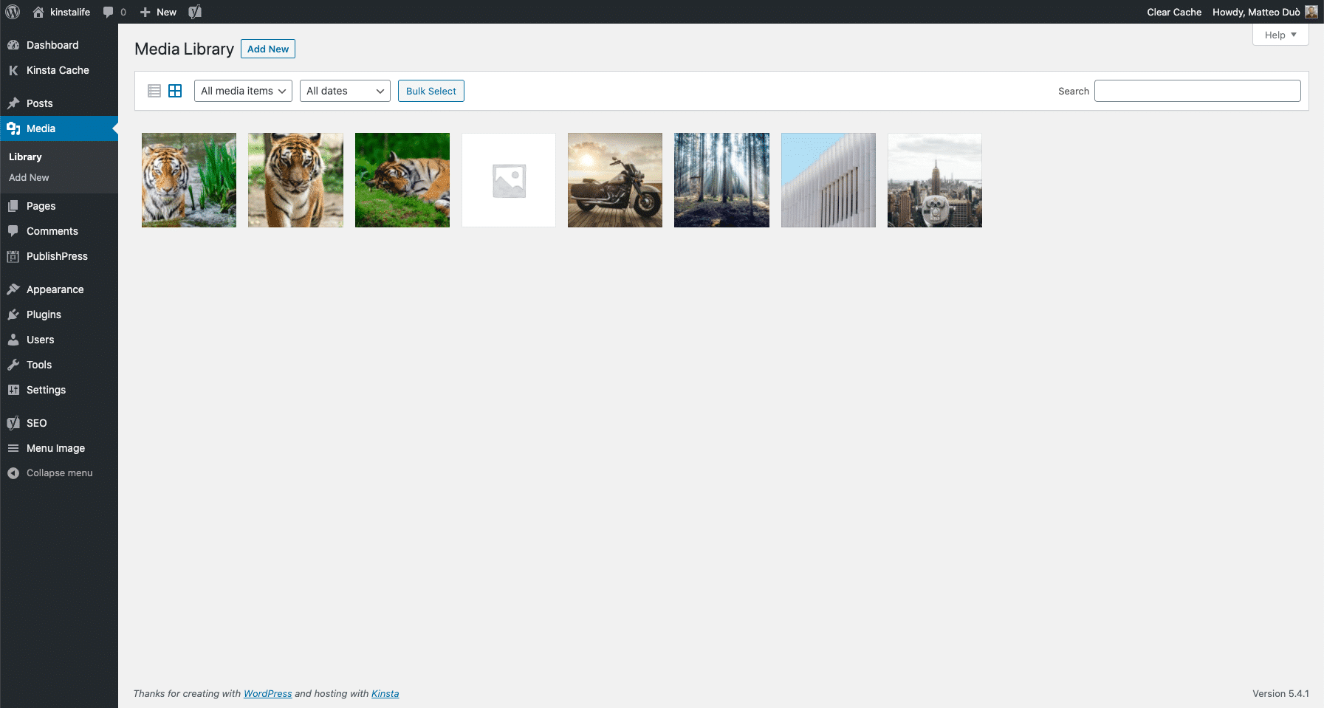Click the Plugins plug icon
Image resolution: width=1324 pixels, height=708 pixels.
pos(13,314)
